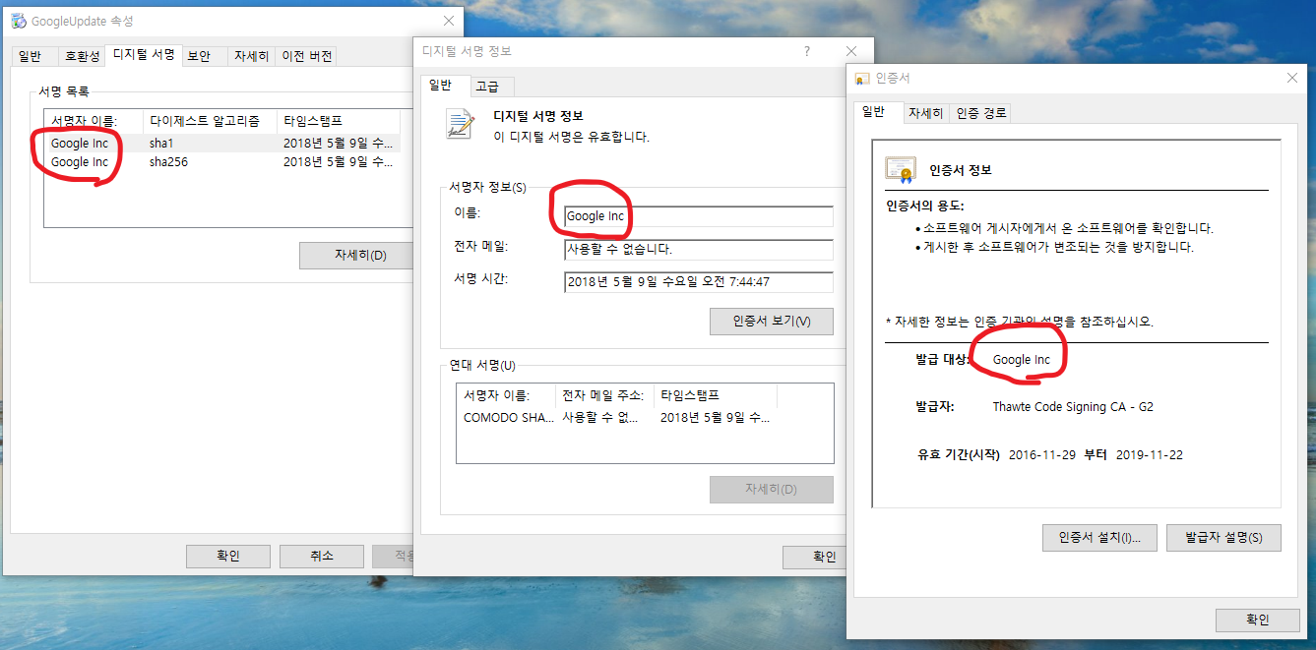Viewport: 1316px width, 650px height.
Task: Open the 이전 버전 tab
Action: coord(307,56)
